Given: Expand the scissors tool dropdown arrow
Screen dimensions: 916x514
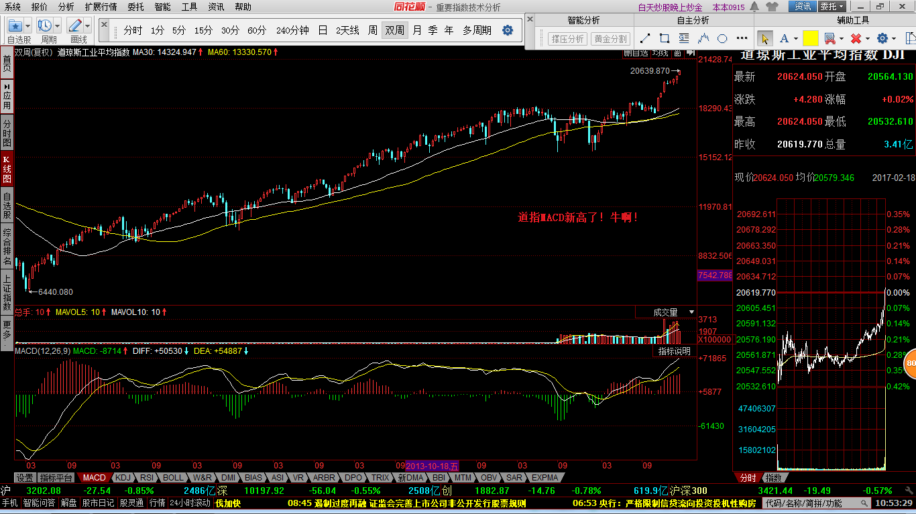Looking at the screenshot, I should [x=842, y=39].
